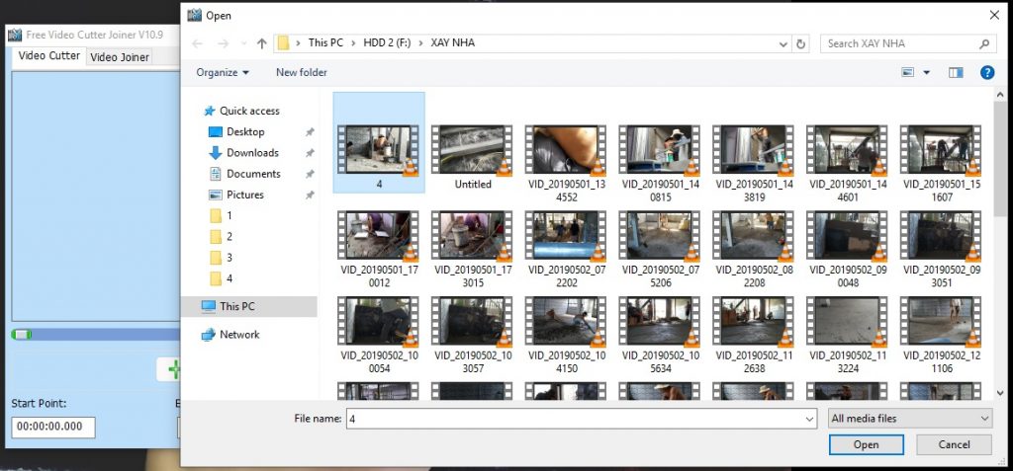The height and width of the screenshot is (471, 1013).
Task: Select video VID_20190502_100054
Action: tap(379, 336)
